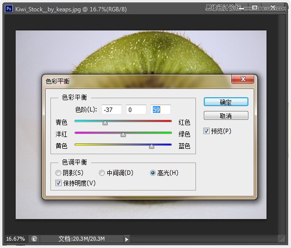The width and height of the screenshot is (291, 248).
Task: Click the middle 色阶 field showing 0
Action: [136, 110]
